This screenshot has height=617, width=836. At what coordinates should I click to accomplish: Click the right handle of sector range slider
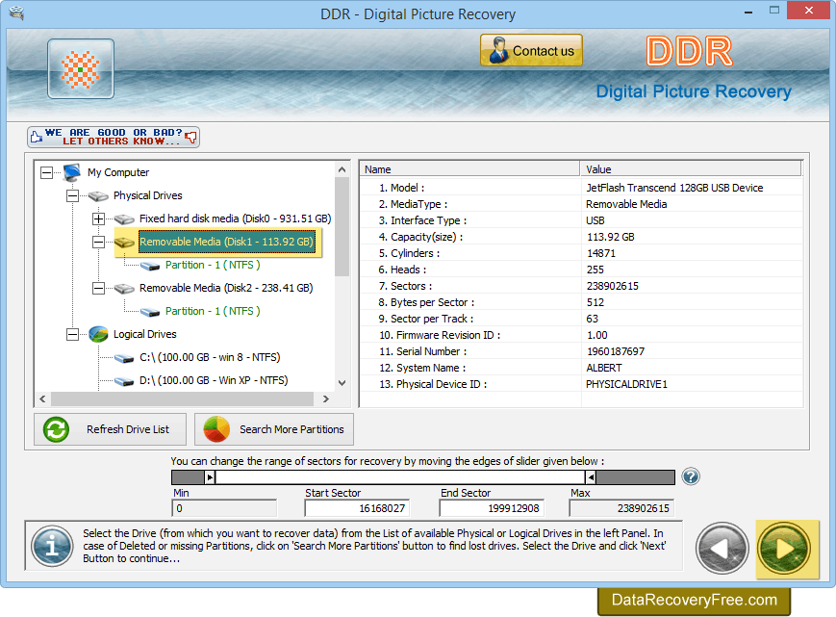[591, 476]
